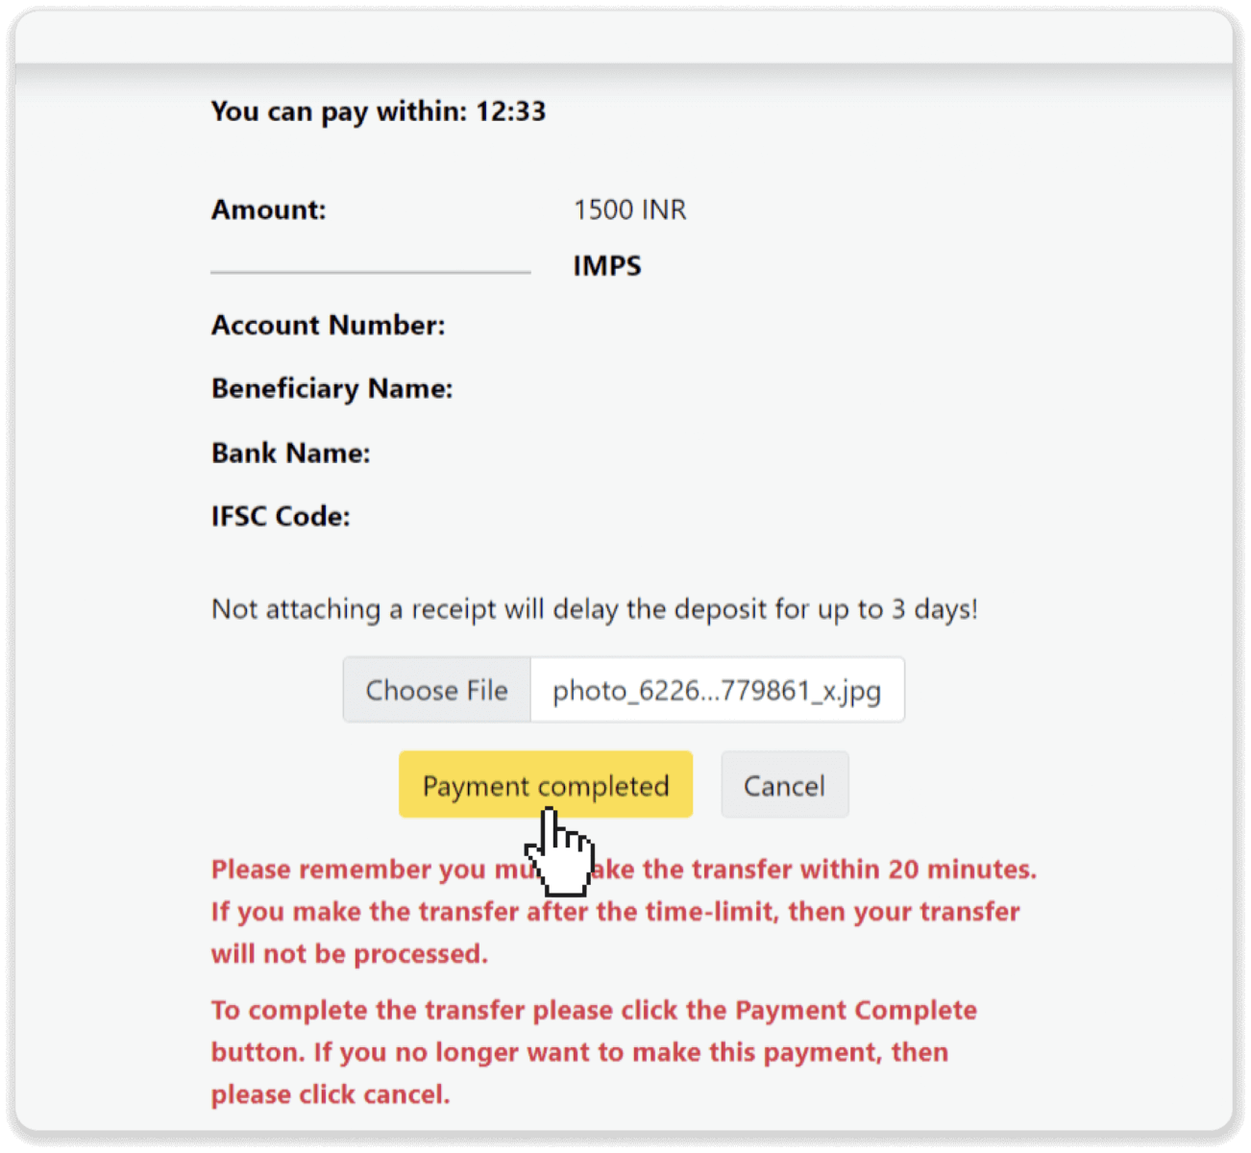
Task: Click the yellow Payment completed button
Action: (x=545, y=784)
